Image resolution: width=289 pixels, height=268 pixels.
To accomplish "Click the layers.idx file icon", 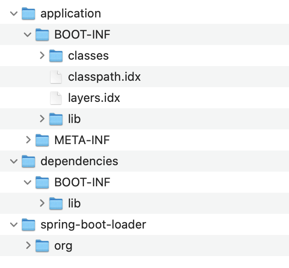I will (56, 98).
